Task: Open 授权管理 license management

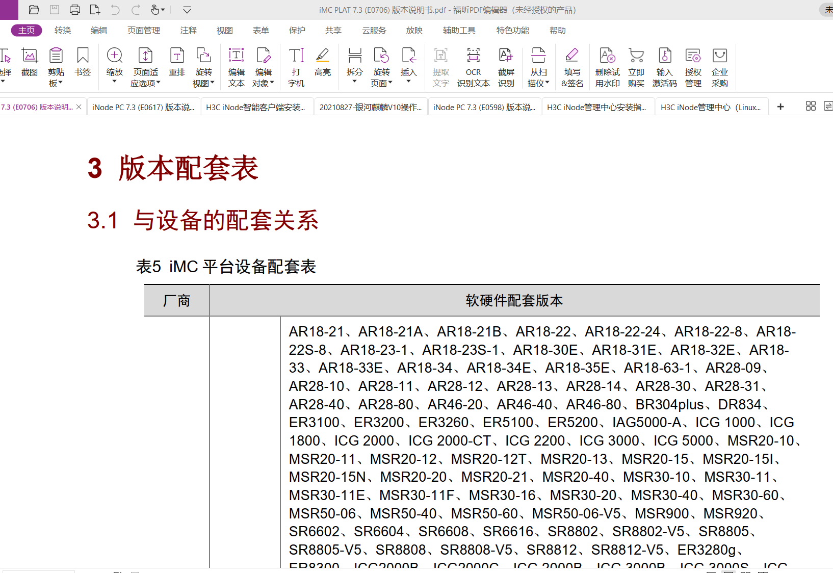Action: [x=693, y=67]
